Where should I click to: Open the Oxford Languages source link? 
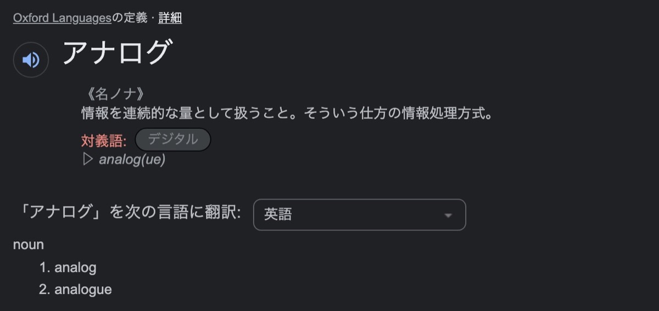point(62,18)
